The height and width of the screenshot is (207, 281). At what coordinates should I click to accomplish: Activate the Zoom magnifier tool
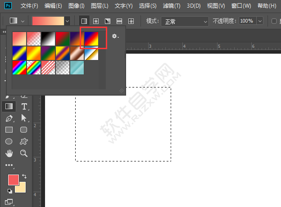[x=24, y=153]
